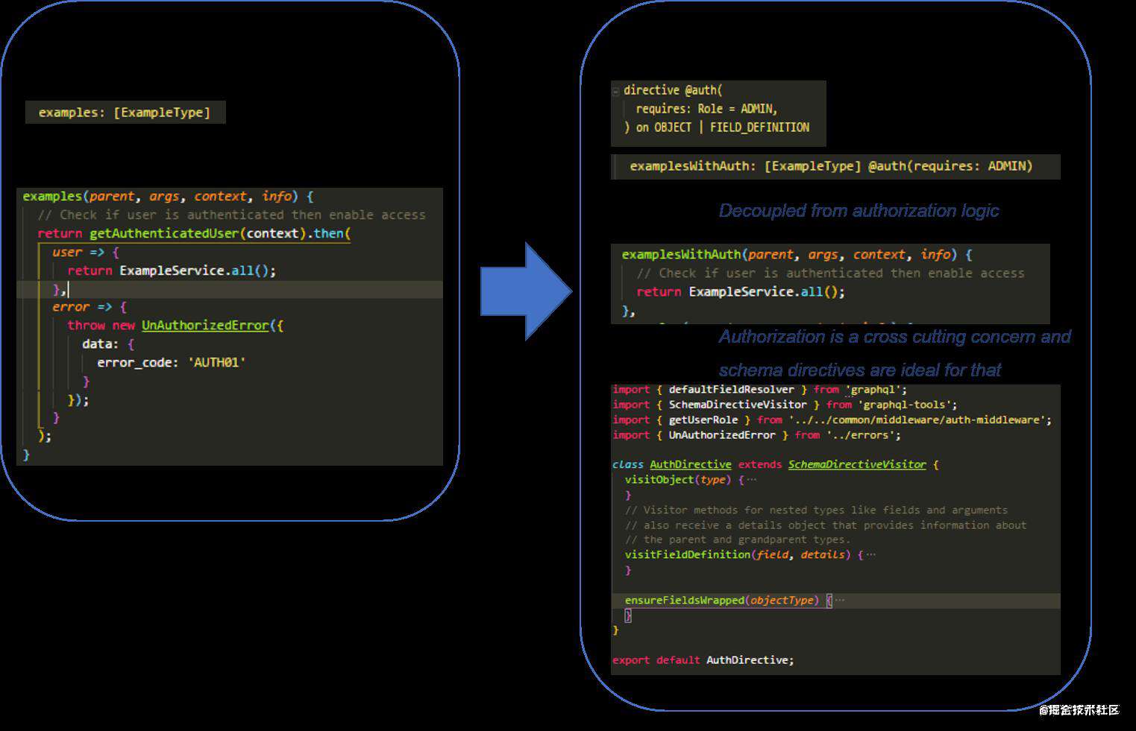Click 'schema directives are ideal for that' caption
Screen dimensions: 1136x731
pos(859,370)
